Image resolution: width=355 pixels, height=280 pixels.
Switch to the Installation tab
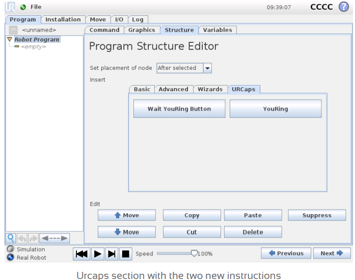(63, 19)
